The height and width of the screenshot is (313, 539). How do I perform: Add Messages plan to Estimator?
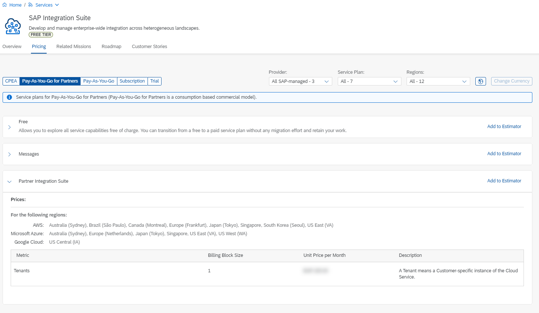[x=504, y=154]
